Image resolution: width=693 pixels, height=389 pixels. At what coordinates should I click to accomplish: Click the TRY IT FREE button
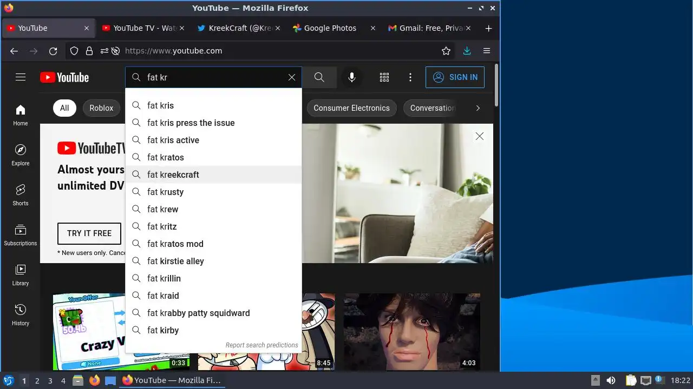pos(89,233)
